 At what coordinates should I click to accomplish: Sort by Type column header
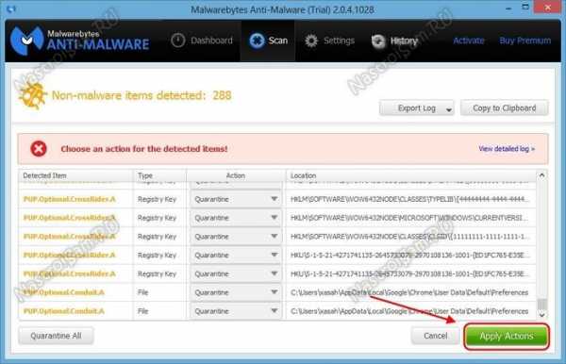(x=160, y=175)
